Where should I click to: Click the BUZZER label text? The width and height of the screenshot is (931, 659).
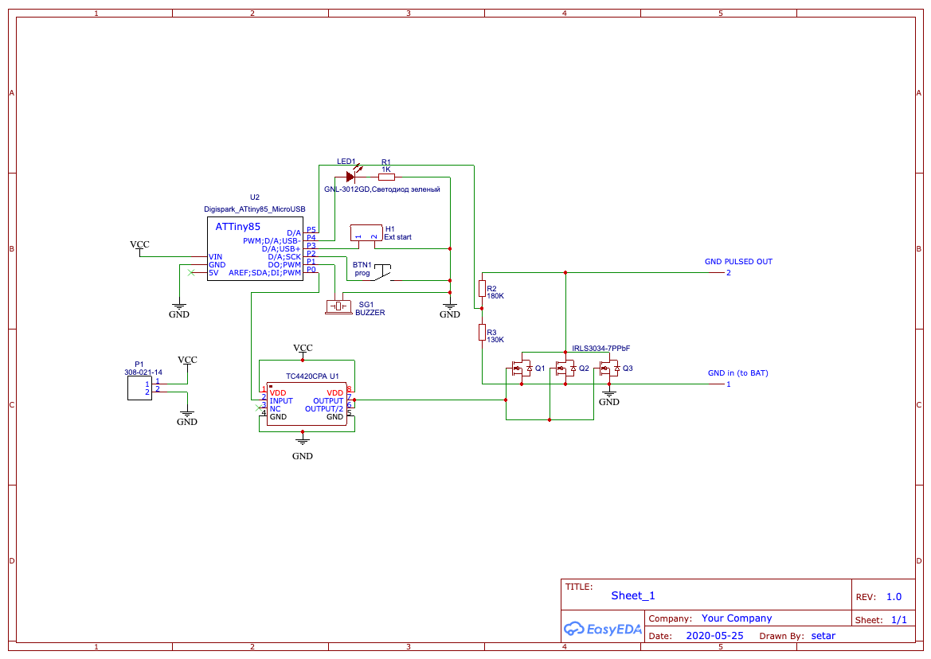(x=370, y=313)
